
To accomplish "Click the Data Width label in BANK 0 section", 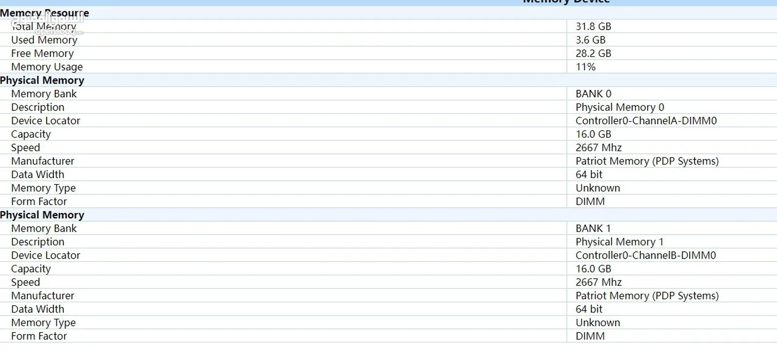I will 37,175.
